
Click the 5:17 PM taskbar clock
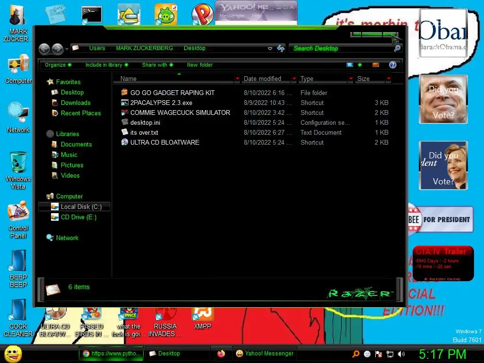click(x=442, y=354)
